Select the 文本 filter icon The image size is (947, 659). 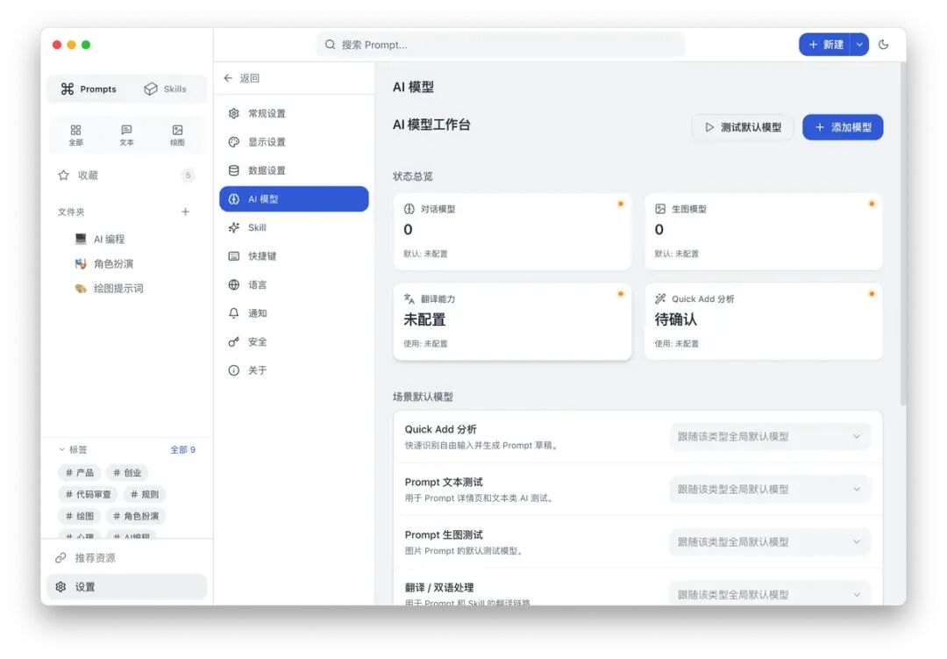click(126, 135)
